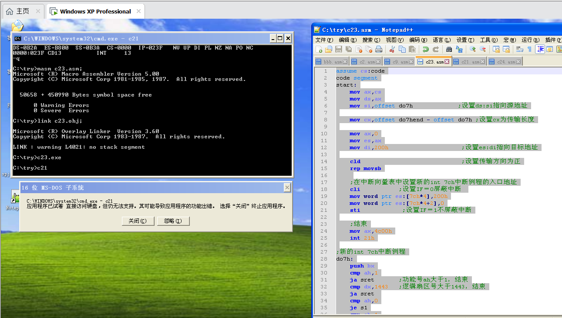Click the Paste icon in Notepad++ toolbar

point(412,49)
